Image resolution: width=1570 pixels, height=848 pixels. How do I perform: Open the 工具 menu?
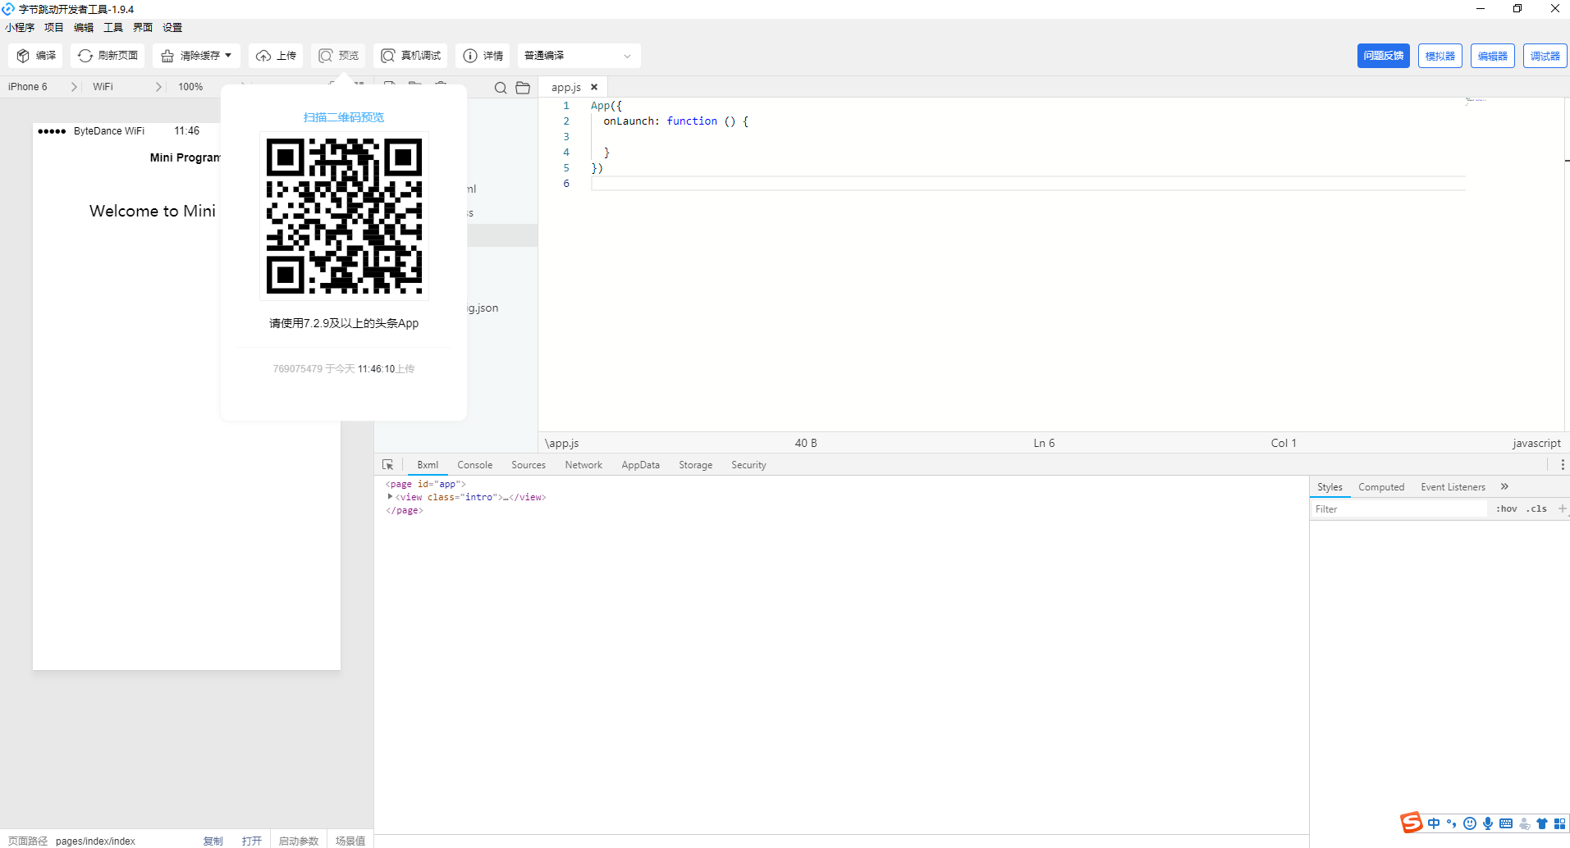(x=113, y=28)
